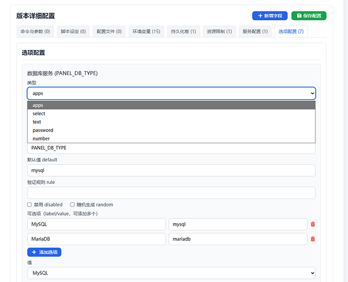Open the 值 value dropdown showing MySQL
The image size is (348, 282).
171,273
